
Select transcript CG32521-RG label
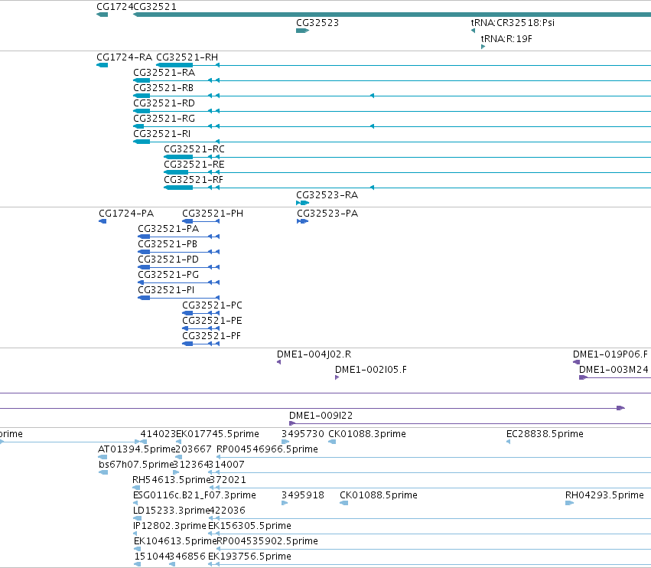[x=164, y=119]
